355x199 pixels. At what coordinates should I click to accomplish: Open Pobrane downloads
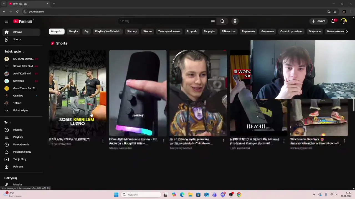click(x=21, y=167)
